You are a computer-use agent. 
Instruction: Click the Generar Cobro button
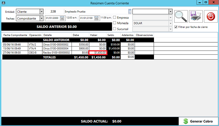(198, 121)
